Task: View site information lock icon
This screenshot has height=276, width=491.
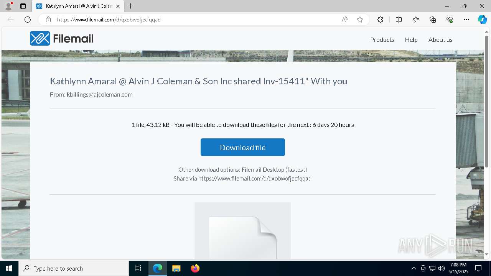Action: (x=48, y=20)
